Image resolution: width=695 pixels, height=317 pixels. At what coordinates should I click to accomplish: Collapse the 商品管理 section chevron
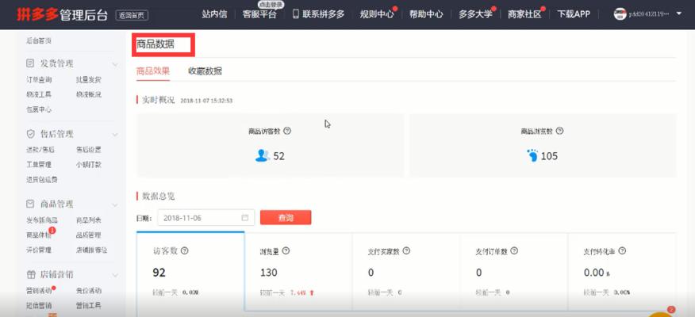pos(115,205)
